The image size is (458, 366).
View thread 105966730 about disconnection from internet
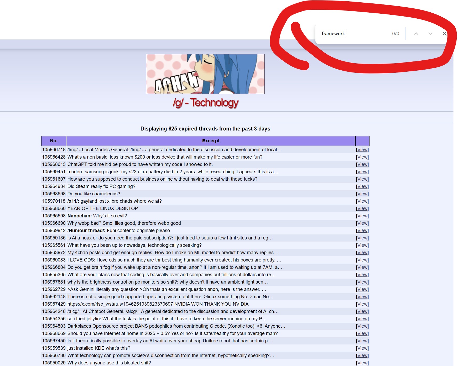pos(362,355)
